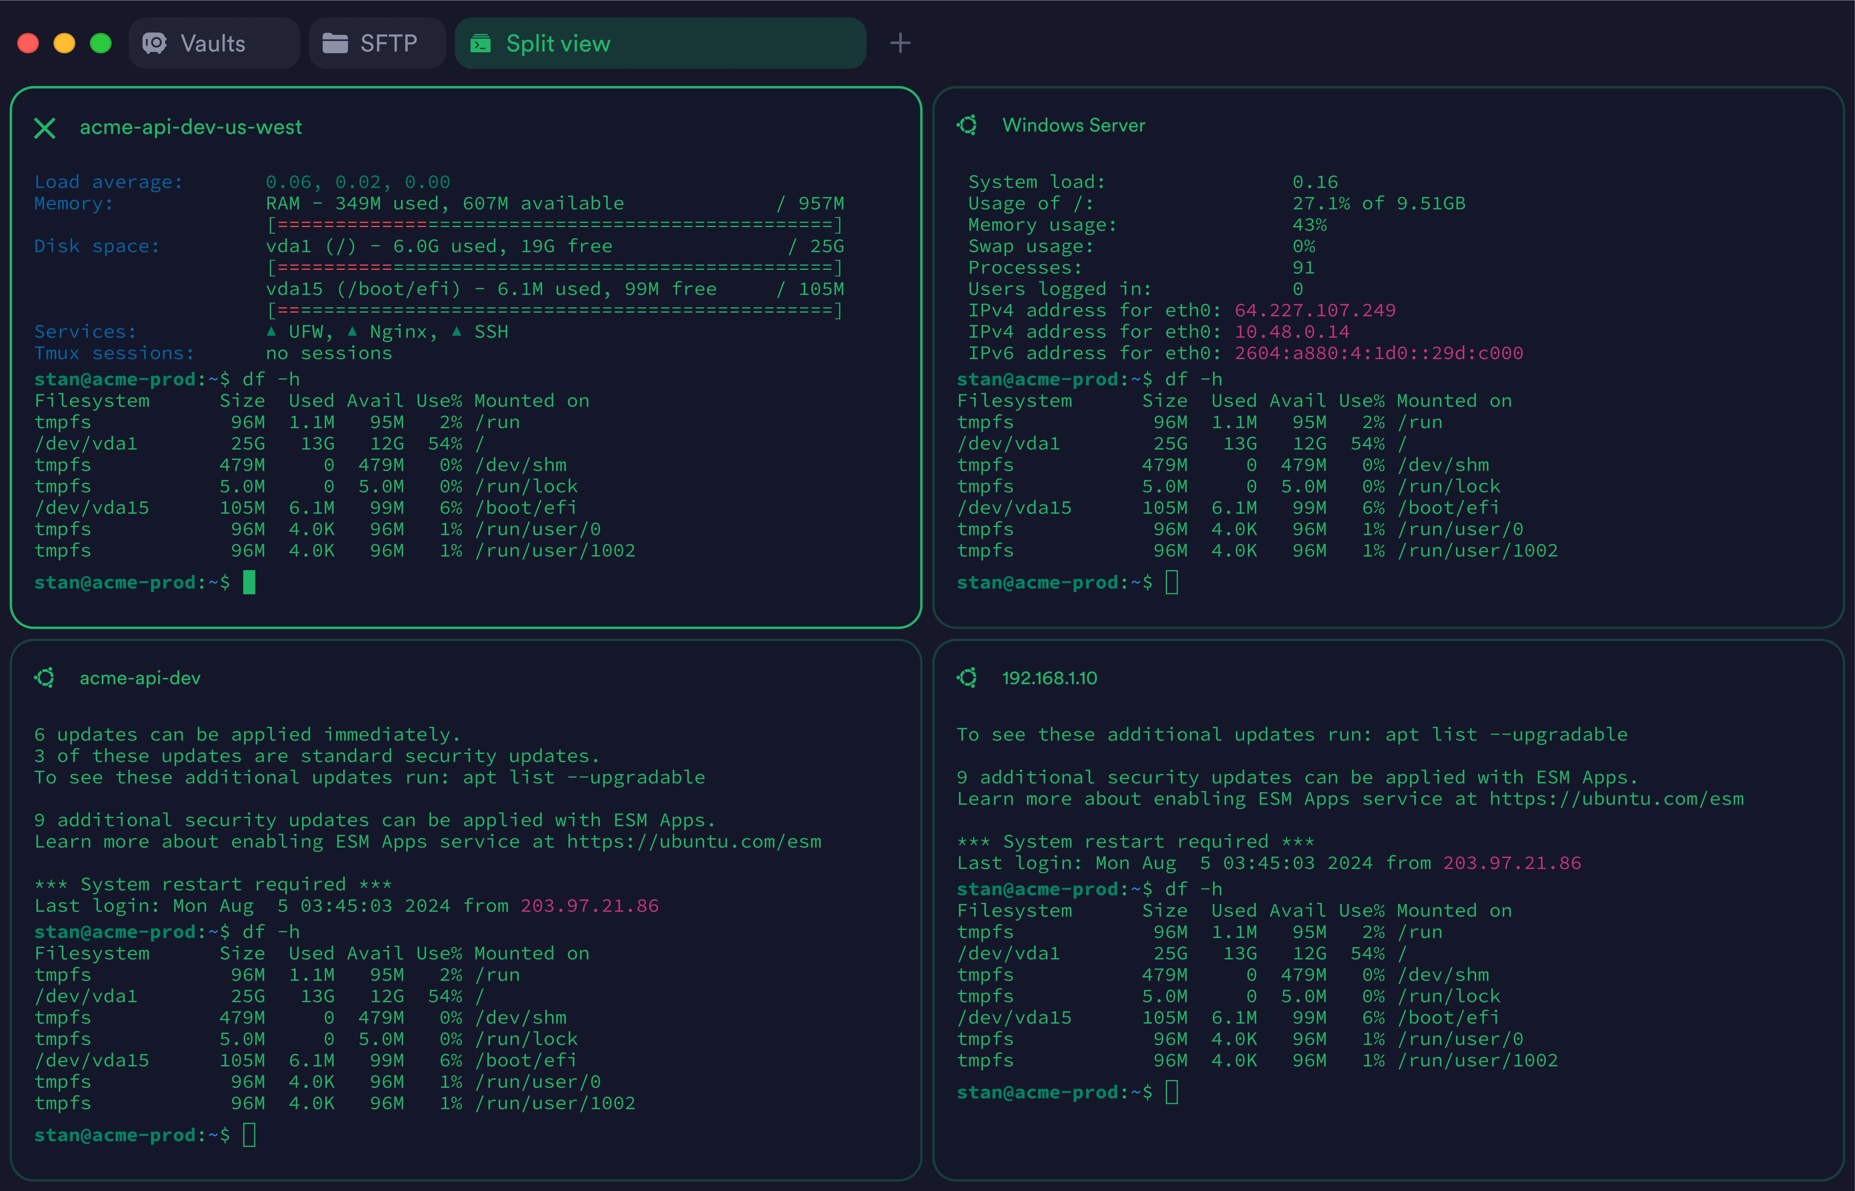Click the 'Processes:' line in Windows Server pane
Screen dimensions: 1855x1191
(1142, 268)
